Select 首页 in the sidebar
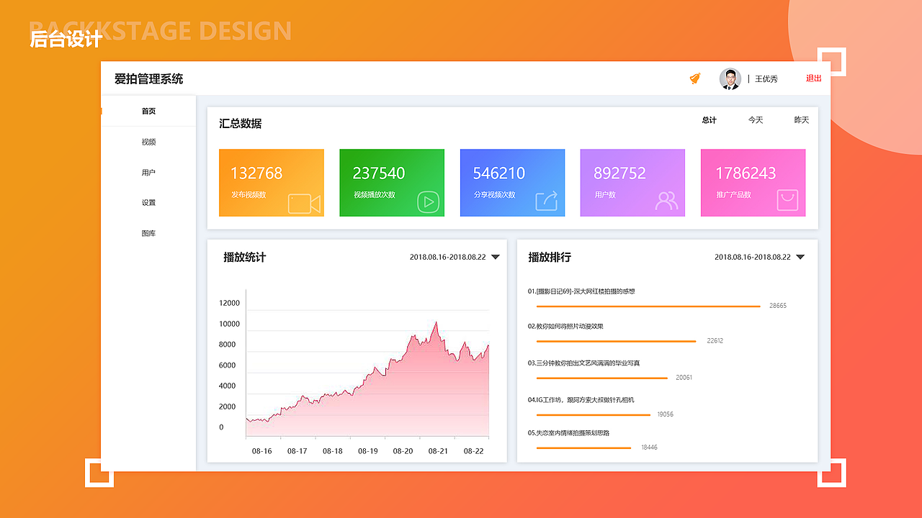 149,111
